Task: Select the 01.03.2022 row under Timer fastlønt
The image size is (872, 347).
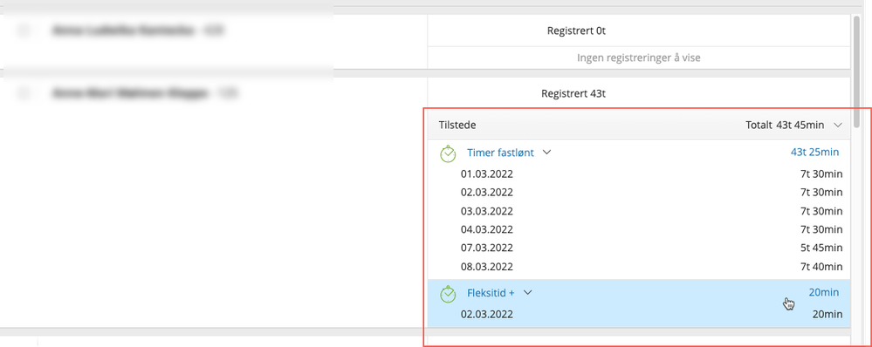Action: pos(639,174)
